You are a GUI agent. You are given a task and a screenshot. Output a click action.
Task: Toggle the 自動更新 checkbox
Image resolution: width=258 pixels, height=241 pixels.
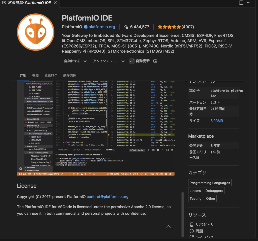[132, 61]
